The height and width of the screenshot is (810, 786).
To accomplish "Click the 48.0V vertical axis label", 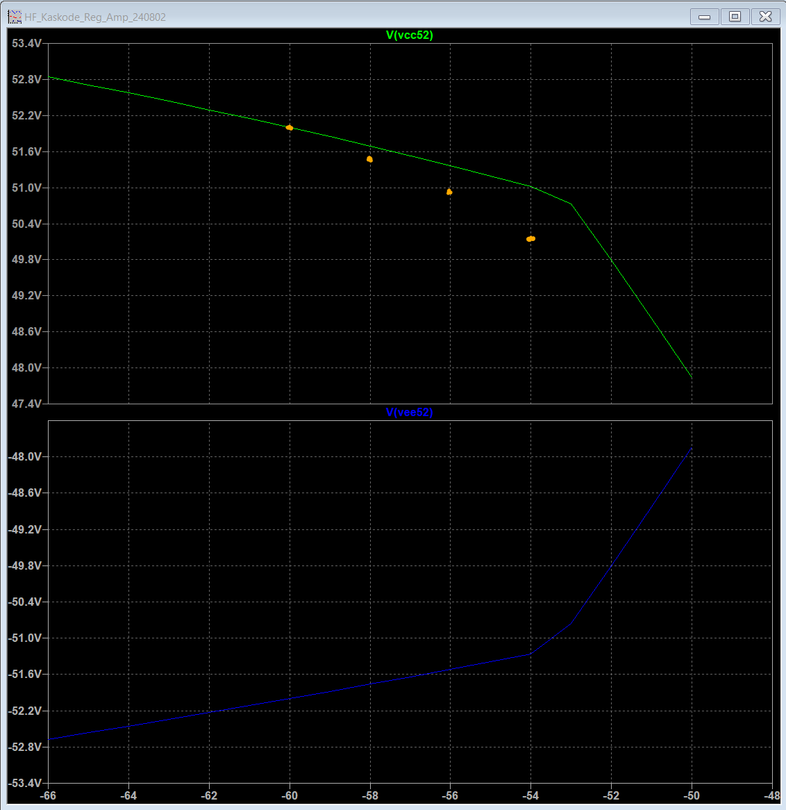I will pyautogui.click(x=26, y=367).
